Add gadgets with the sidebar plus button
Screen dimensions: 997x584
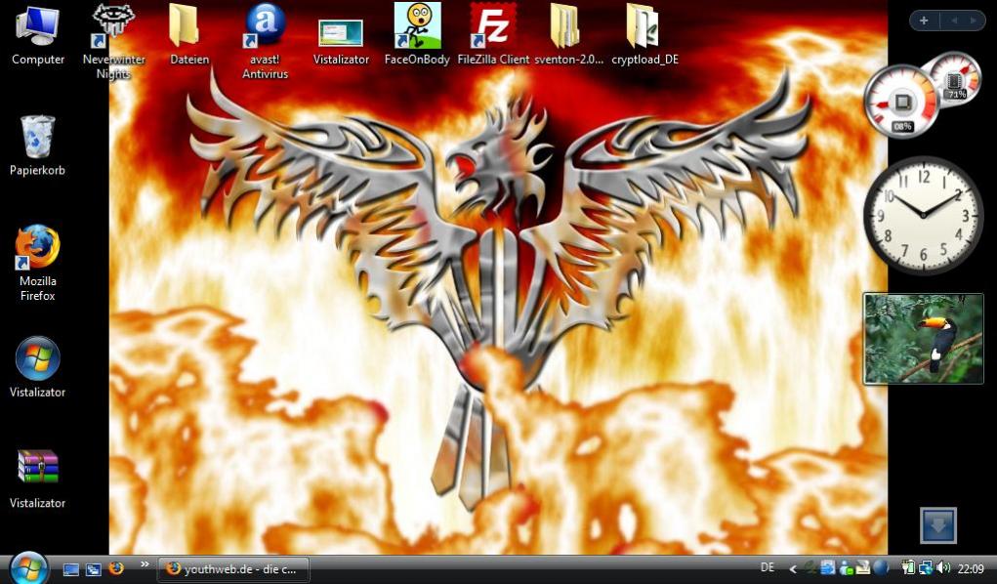click(x=924, y=21)
